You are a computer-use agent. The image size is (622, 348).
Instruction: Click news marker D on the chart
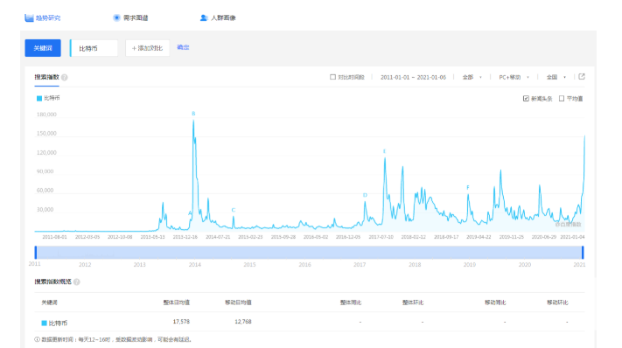(x=365, y=195)
